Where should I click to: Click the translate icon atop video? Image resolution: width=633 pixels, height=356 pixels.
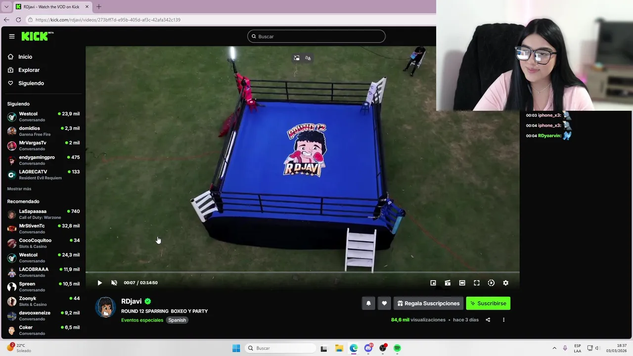coord(308,58)
